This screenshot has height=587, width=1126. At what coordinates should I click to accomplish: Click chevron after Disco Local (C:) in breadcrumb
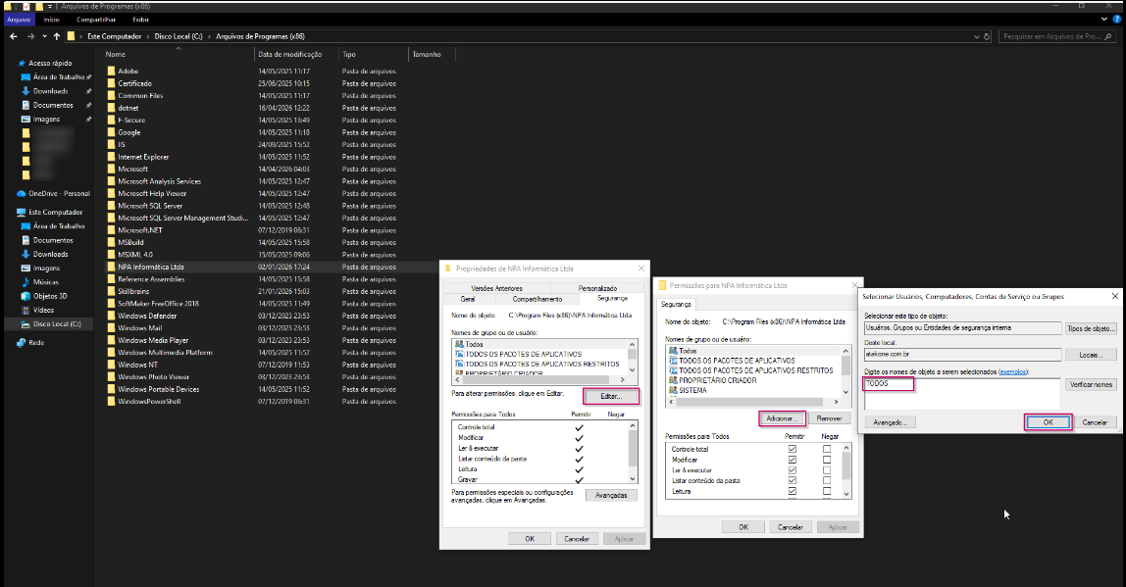click(x=209, y=36)
